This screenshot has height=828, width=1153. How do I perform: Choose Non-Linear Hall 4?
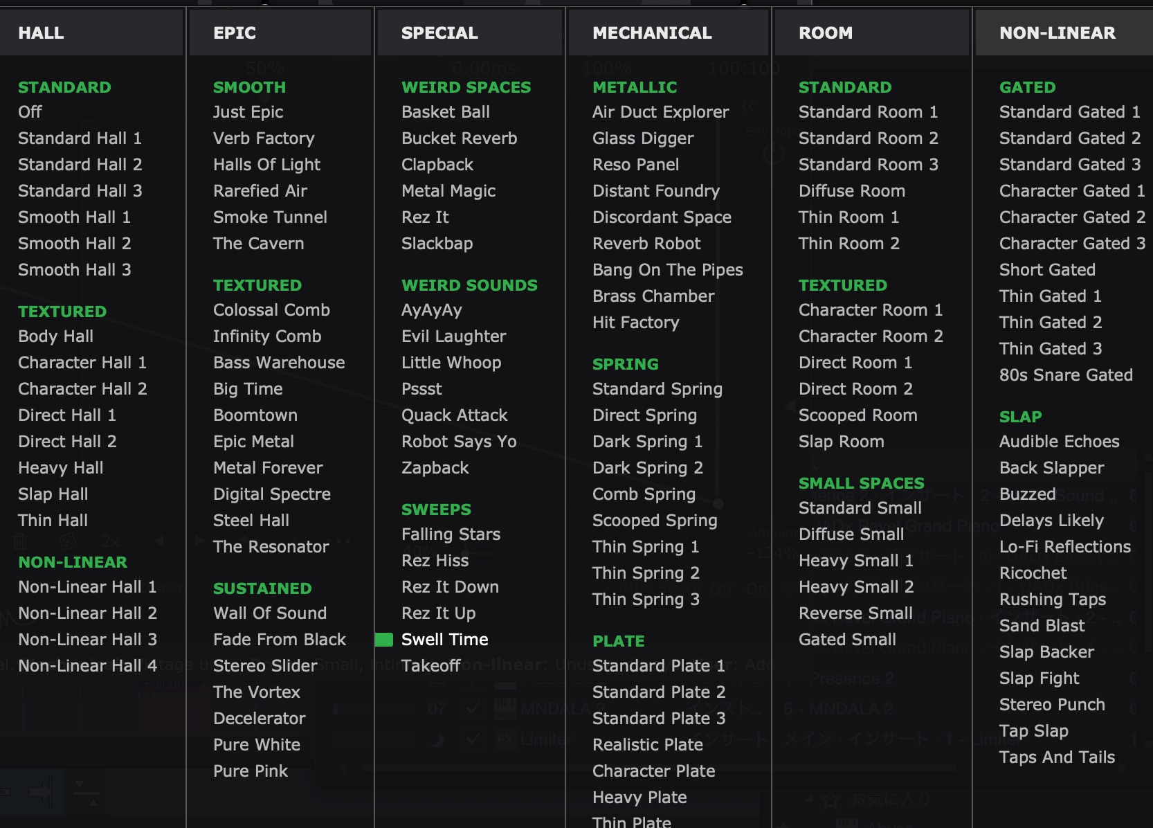pos(87,666)
